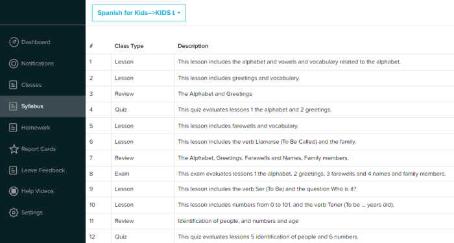Viewport: 454px width, 243px height.
Task: Click the # column header
Action: coord(91,46)
